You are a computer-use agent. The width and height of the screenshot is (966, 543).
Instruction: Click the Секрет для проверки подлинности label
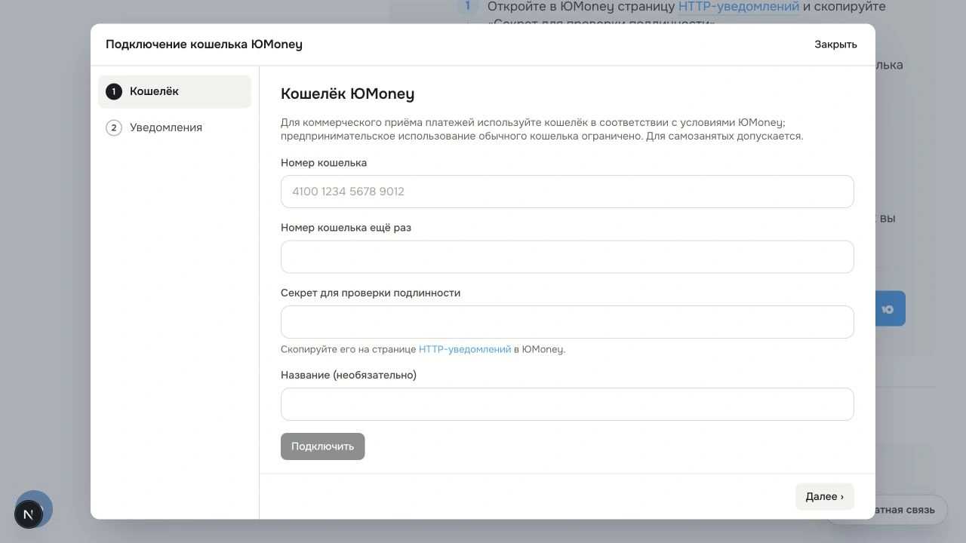pos(371,293)
